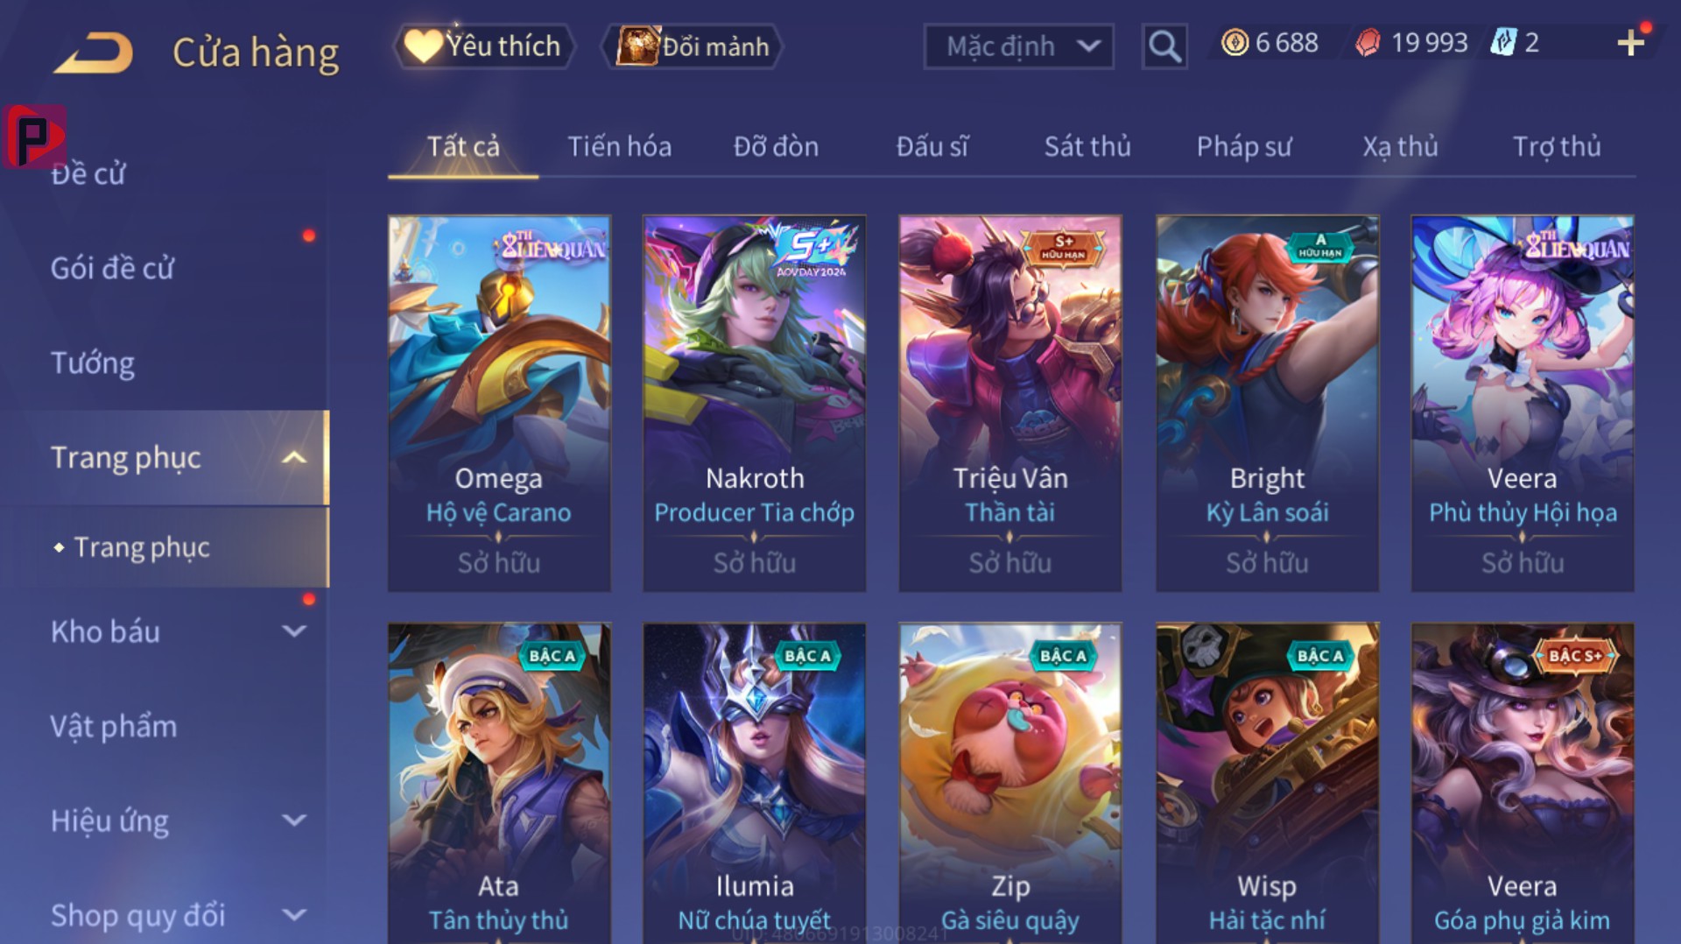Open the Yêu thích heart favorites
This screenshot has width=1681, height=944.
coord(484,46)
